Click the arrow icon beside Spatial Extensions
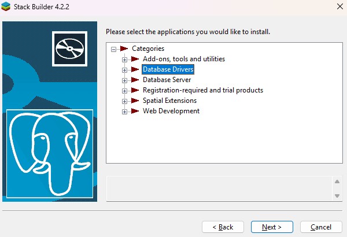Viewport: 347px width, 237px height. (135, 101)
